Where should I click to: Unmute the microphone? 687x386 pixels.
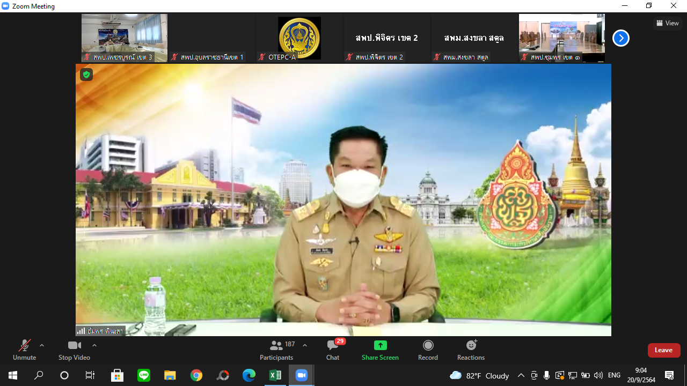click(24, 350)
